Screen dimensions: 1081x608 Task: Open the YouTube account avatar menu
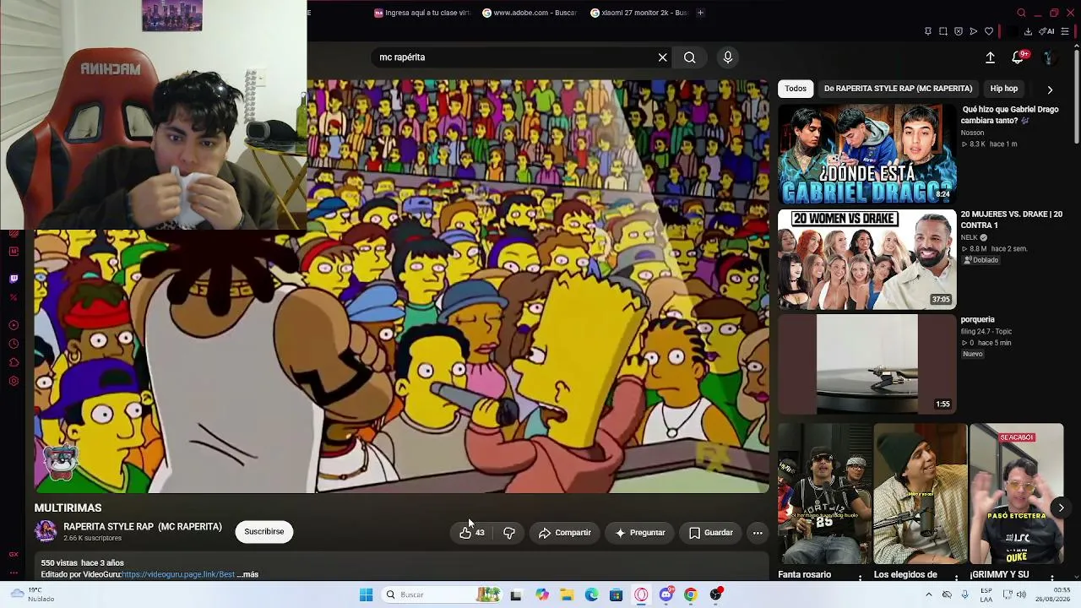[x=1048, y=57]
